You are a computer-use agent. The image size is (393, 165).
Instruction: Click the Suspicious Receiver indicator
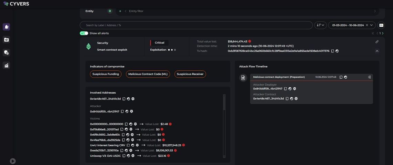point(190,74)
